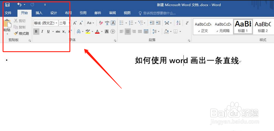This screenshot has height=131, width=274.
Task: Toggle Italic formatting
Action: pos(42,31)
